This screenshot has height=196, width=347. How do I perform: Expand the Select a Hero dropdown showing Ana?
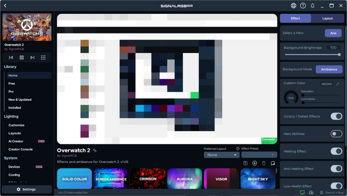point(333,33)
